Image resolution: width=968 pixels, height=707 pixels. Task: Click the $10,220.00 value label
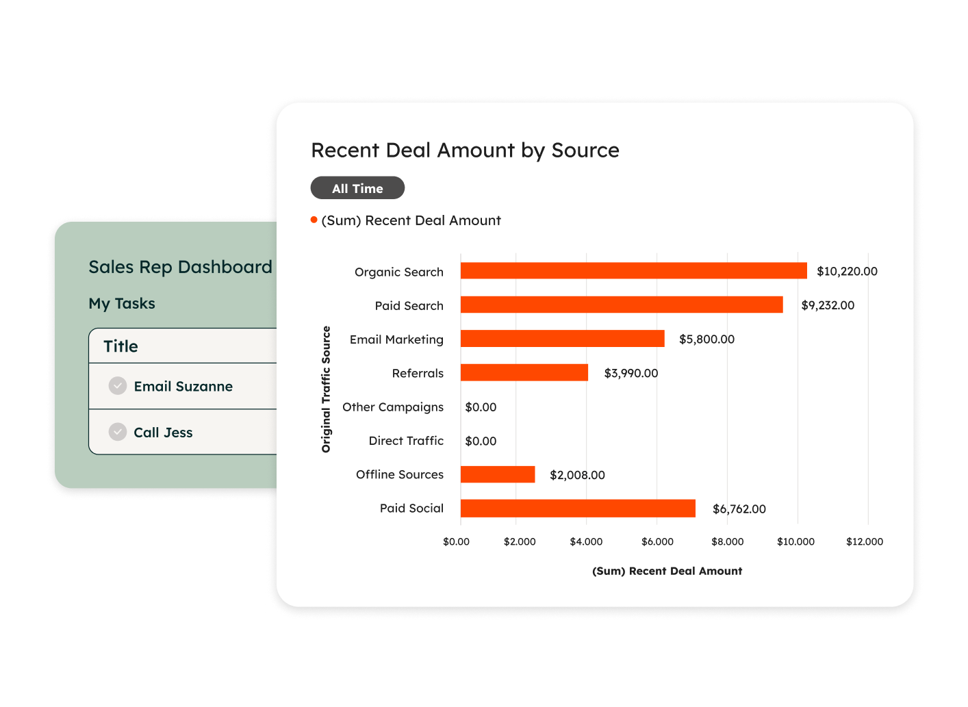coord(846,271)
